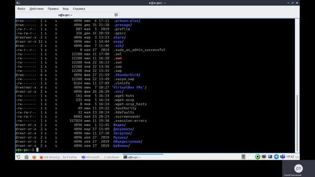This screenshot has width=315, height=177.
Task: Click the terminal vertical scrollbar thumb
Action: coord(297,123)
